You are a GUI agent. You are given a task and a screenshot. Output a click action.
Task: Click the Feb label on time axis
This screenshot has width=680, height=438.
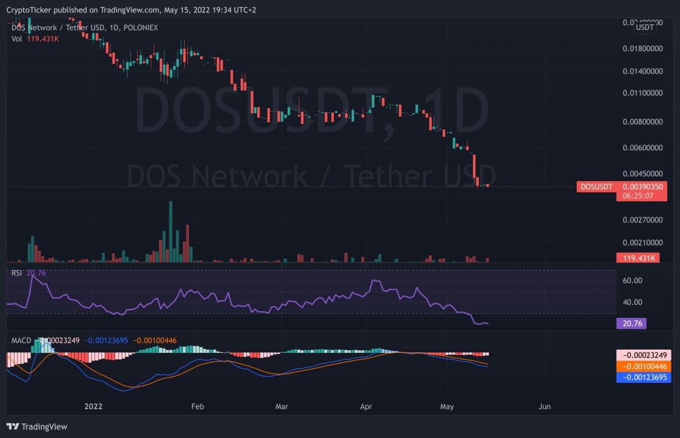click(197, 407)
